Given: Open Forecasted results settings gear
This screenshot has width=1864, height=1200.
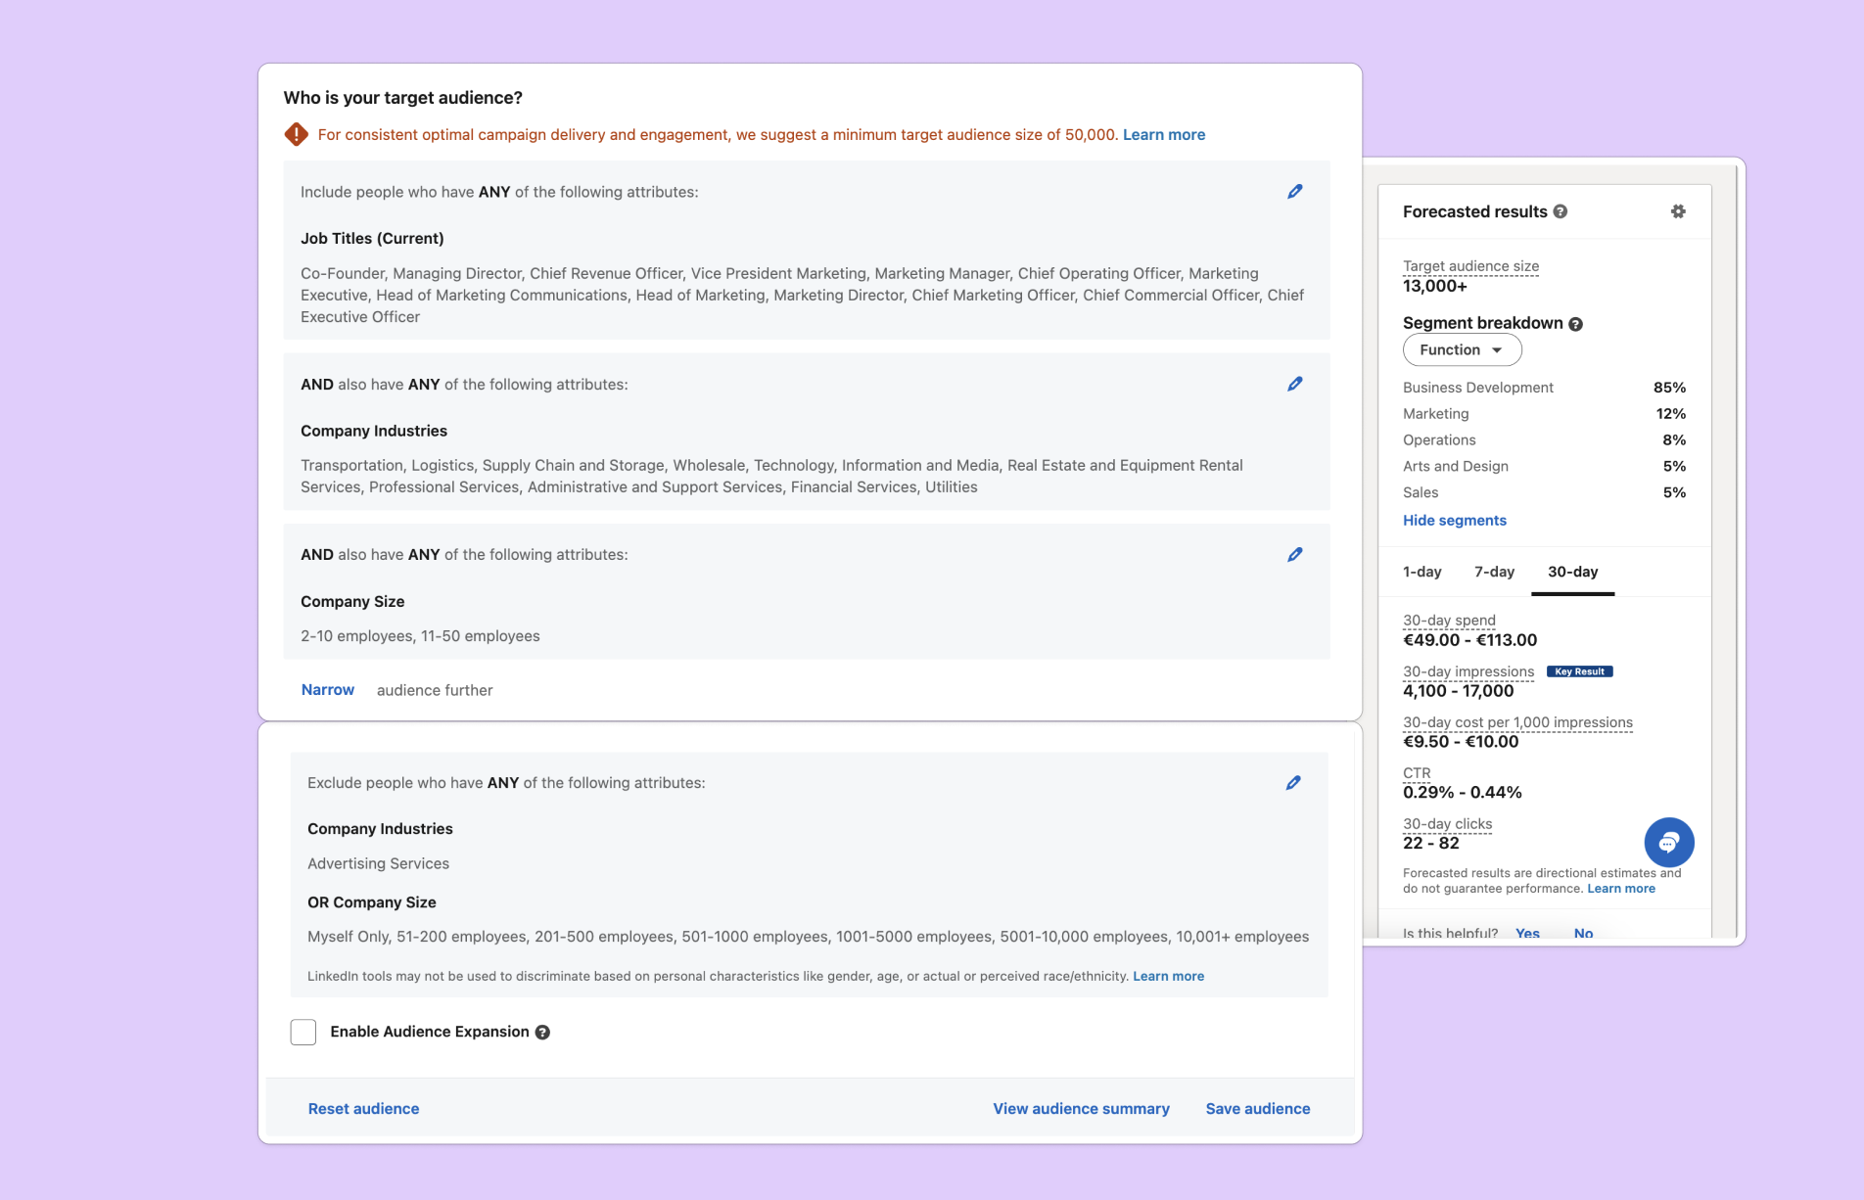Looking at the screenshot, I should point(1677,211).
